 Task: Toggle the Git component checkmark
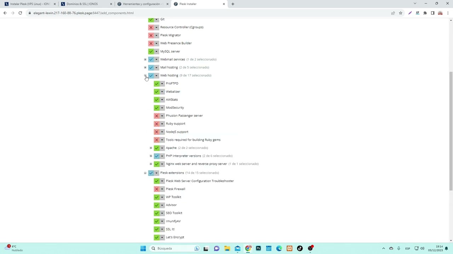pyautogui.click(x=151, y=19)
